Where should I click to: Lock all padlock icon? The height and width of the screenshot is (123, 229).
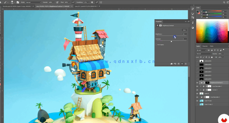point(212,57)
